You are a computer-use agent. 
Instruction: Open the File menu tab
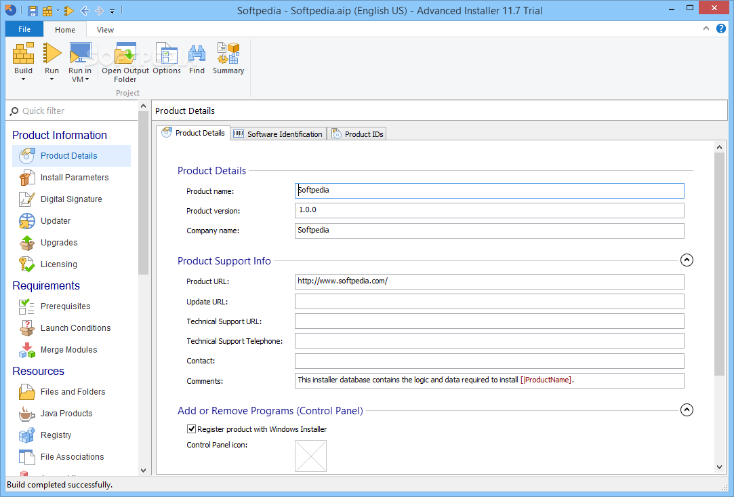coord(24,29)
